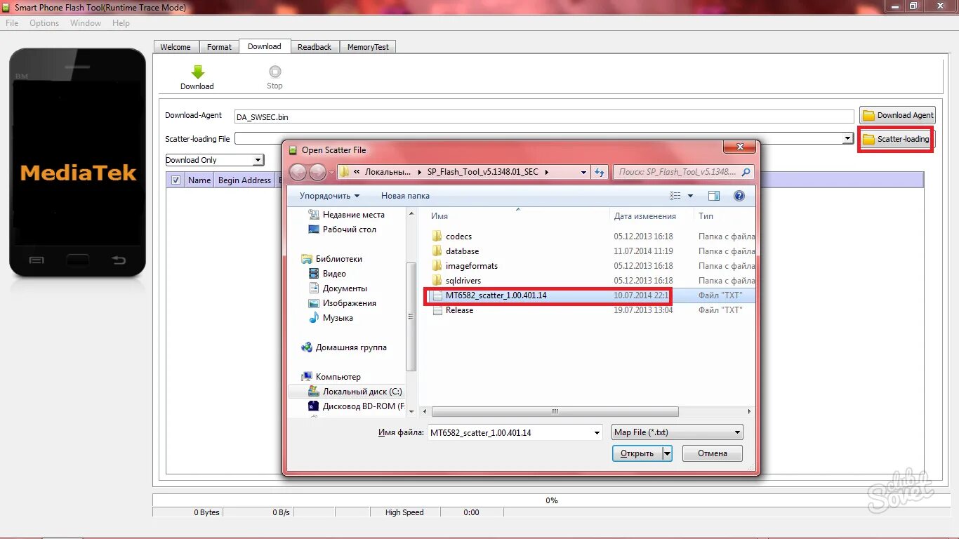This screenshot has width=959, height=539.
Task: Select Рабочий стол in navigation pane
Action: [x=342, y=229]
